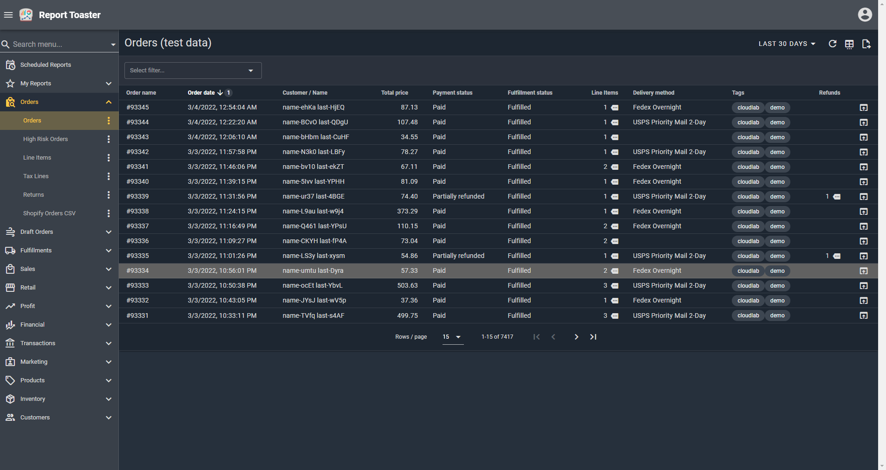Open Scheduled Reports in sidebar
This screenshot has height=470, width=886.
pos(46,65)
